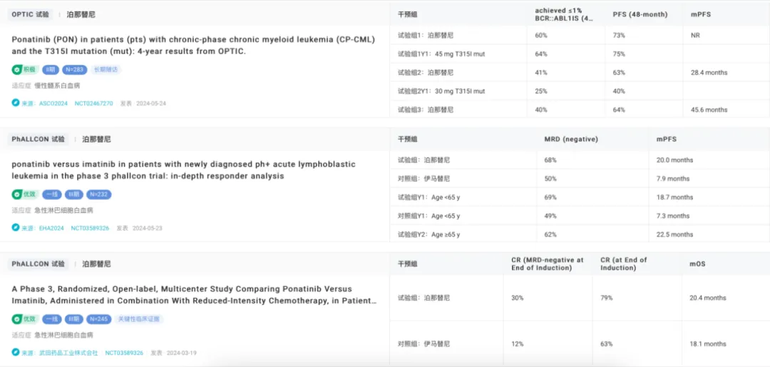The height and width of the screenshot is (367, 770).
Task: Select the N=283 sample size badge
Action: tap(74, 70)
